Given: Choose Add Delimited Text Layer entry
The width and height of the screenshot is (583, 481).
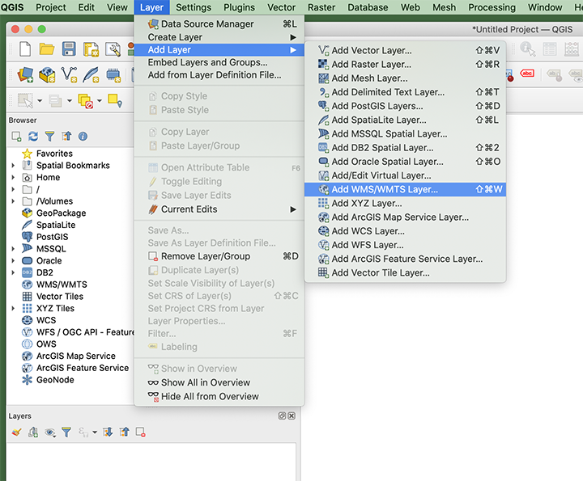Looking at the screenshot, I should (x=405, y=92).
